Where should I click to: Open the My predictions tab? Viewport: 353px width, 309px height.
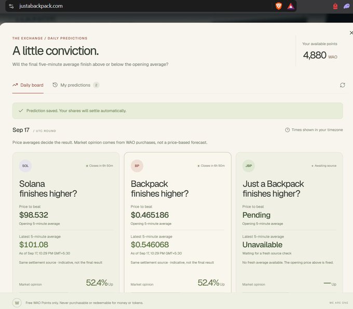click(76, 85)
